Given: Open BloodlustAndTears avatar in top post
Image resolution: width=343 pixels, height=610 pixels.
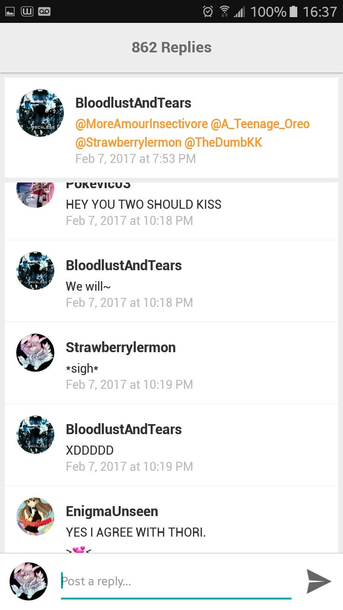Looking at the screenshot, I should point(40,113).
